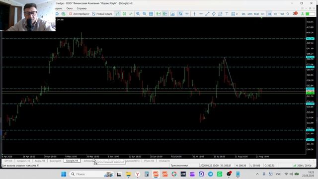Open the Windows Start menu
Viewport: 318px width, 179px height.
tap(64, 174)
